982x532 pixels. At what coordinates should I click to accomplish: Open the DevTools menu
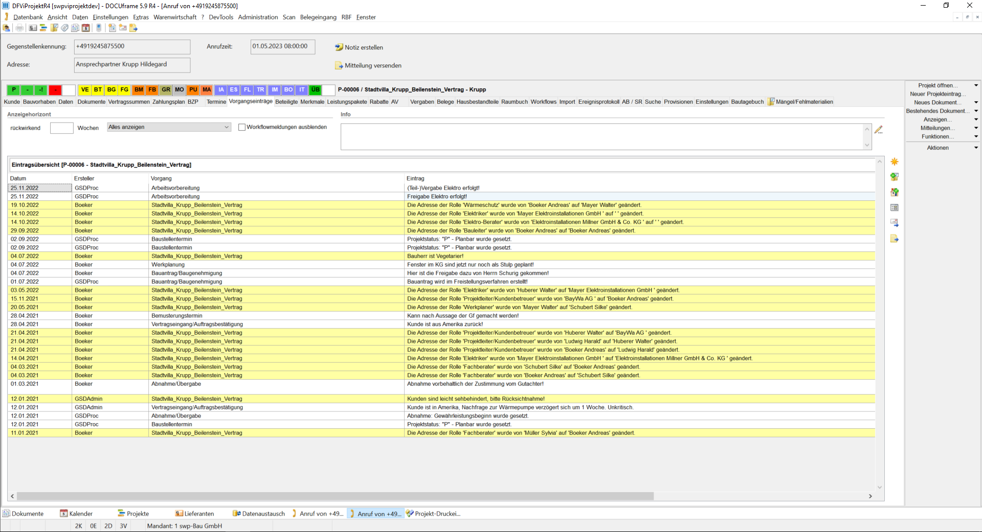tap(221, 17)
